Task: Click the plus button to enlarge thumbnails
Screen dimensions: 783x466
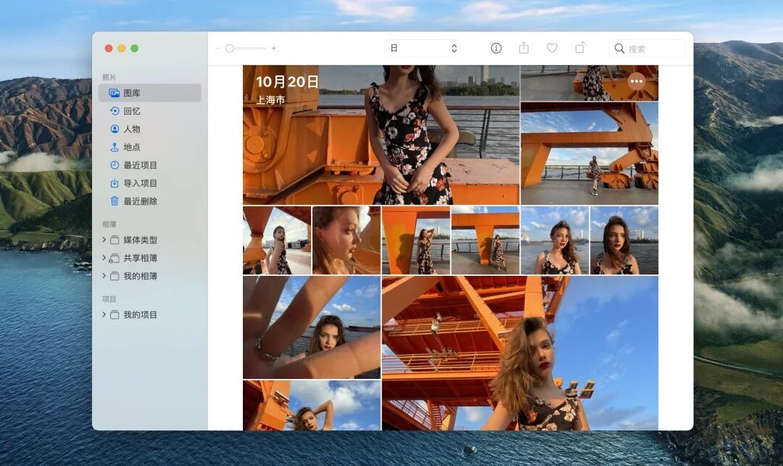Action: tap(273, 49)
